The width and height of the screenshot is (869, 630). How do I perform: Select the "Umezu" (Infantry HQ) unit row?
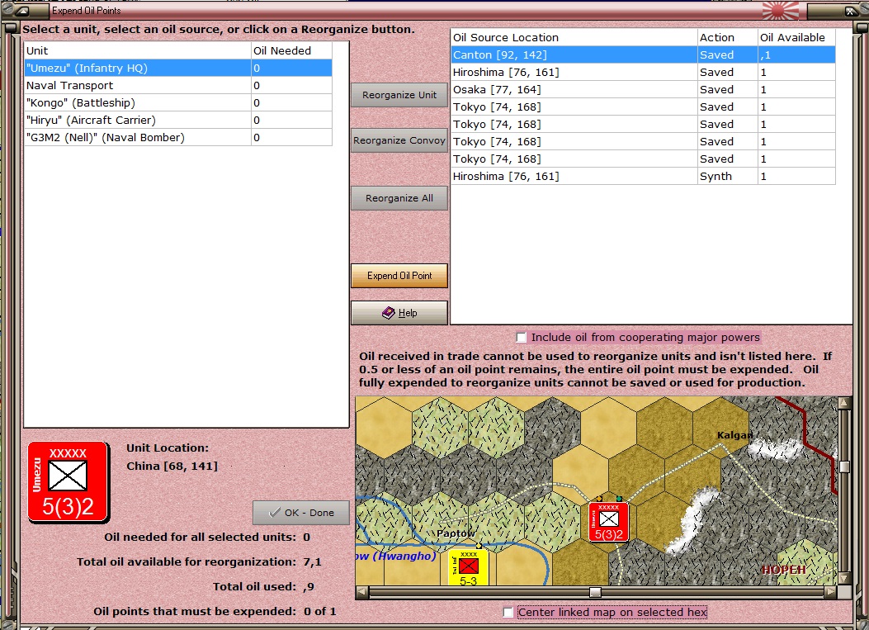(178, 69)
